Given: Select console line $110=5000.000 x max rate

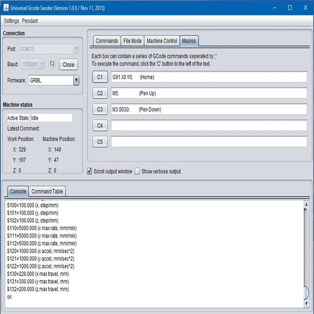Looking at the screenshot, I should click(x=42, y=228).
